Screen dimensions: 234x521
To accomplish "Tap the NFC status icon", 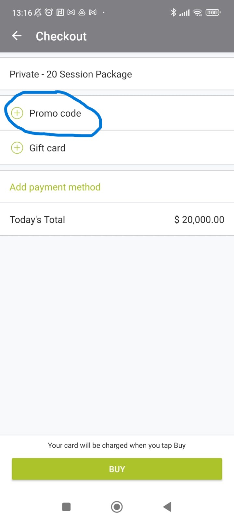I will 60,12.
